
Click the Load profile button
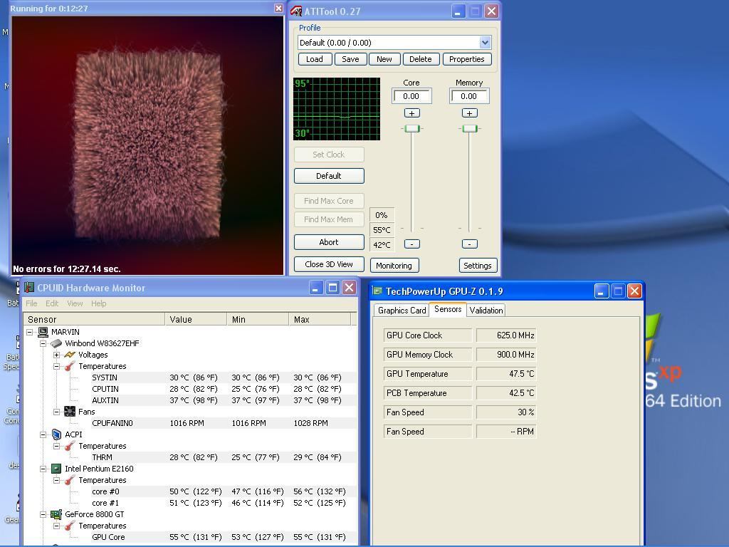314,59
